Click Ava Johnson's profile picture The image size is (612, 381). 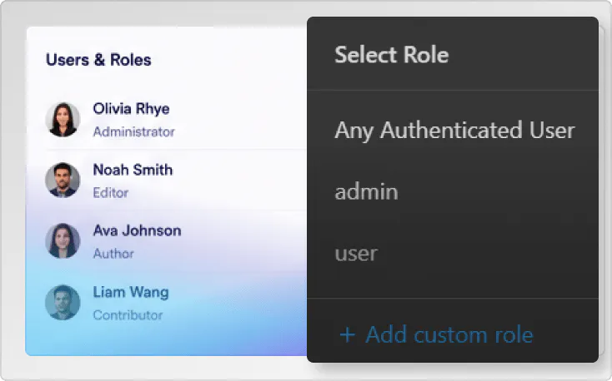(63, 240)
